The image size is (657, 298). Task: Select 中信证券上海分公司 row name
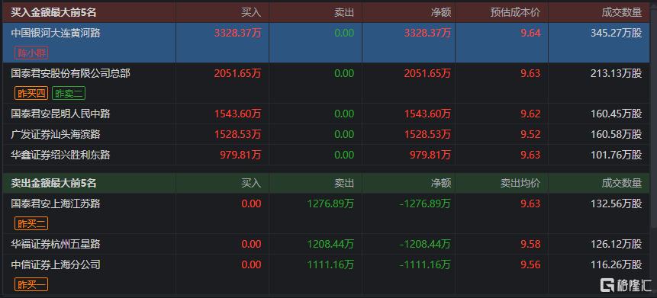coord(56,264)
